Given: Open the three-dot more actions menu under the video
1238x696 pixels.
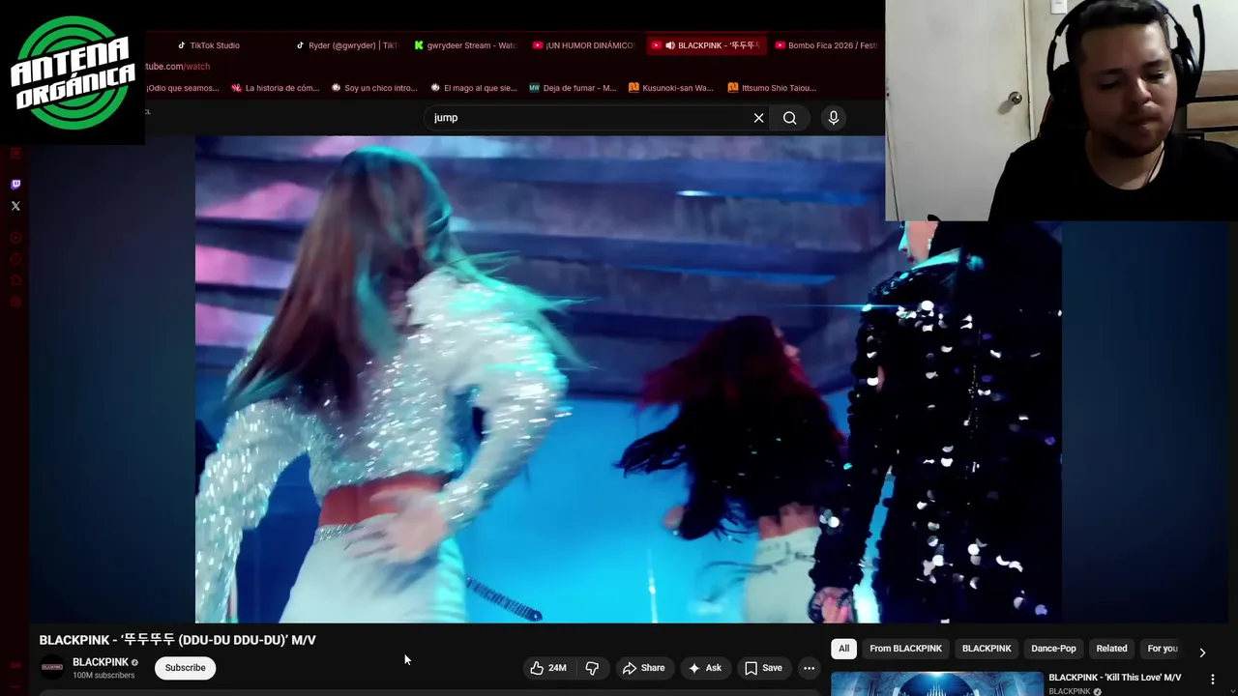Looking at the screenshot, I should pos(809,668).
